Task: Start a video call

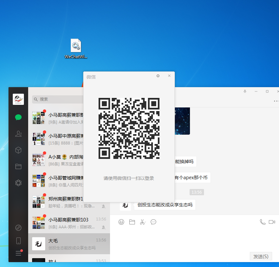Action: [272, 222]
